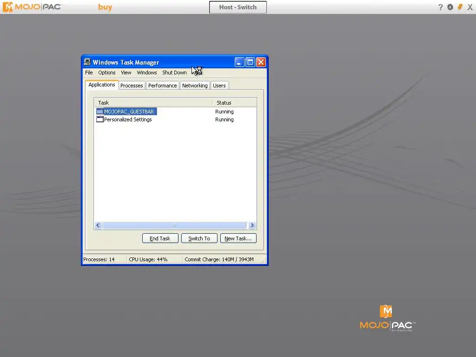Click the window resize grip in the status bar

[x=264, y=261]
